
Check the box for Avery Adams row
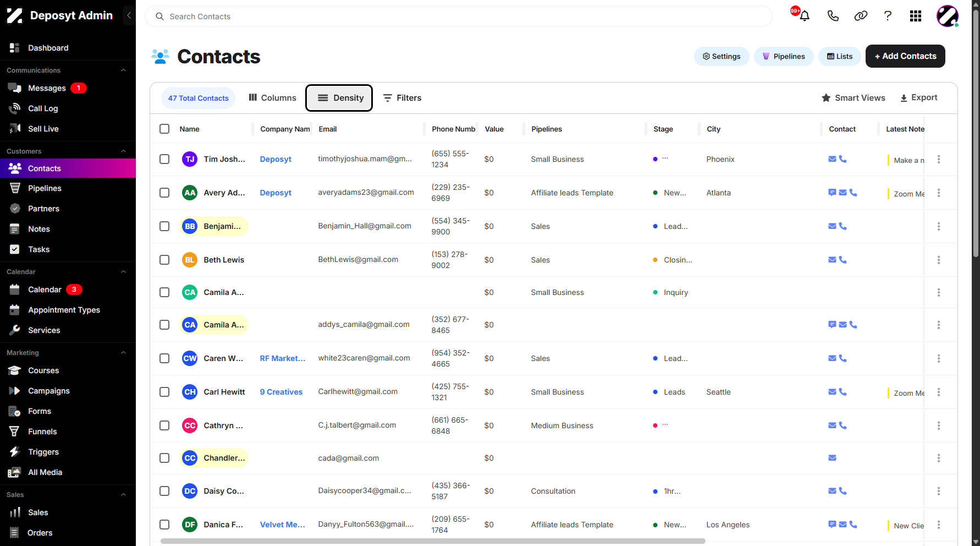tap(164, 193)
